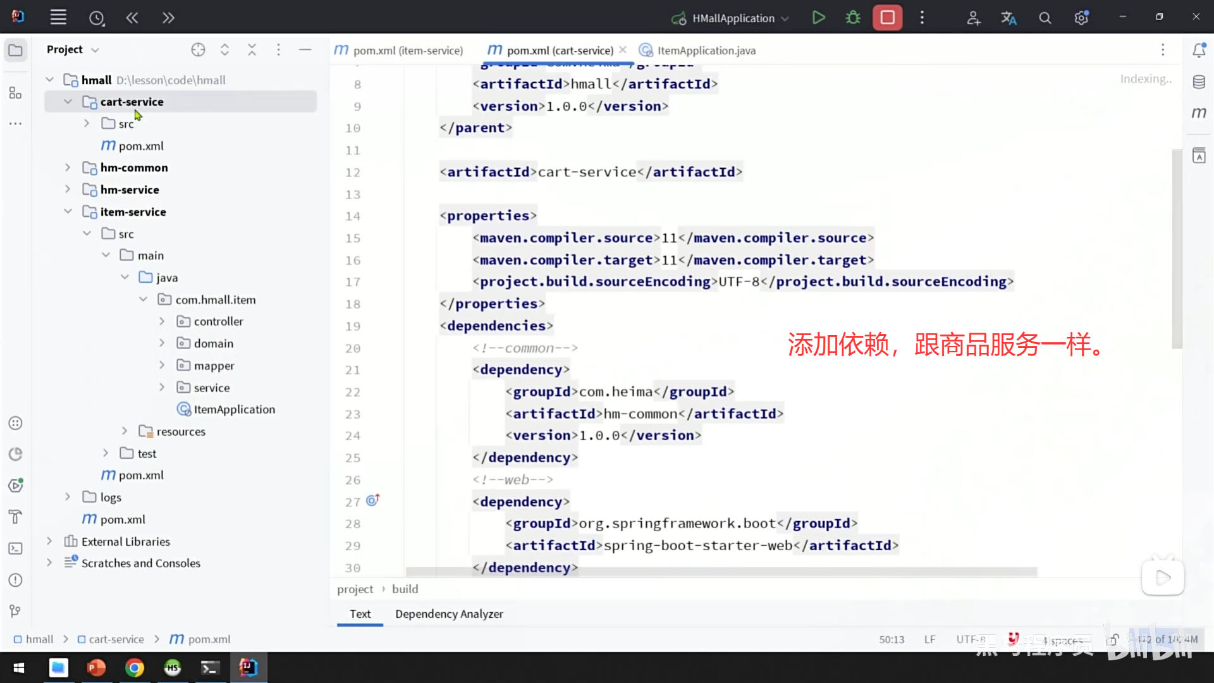Click the Debug bug icon

coord(853,18)
